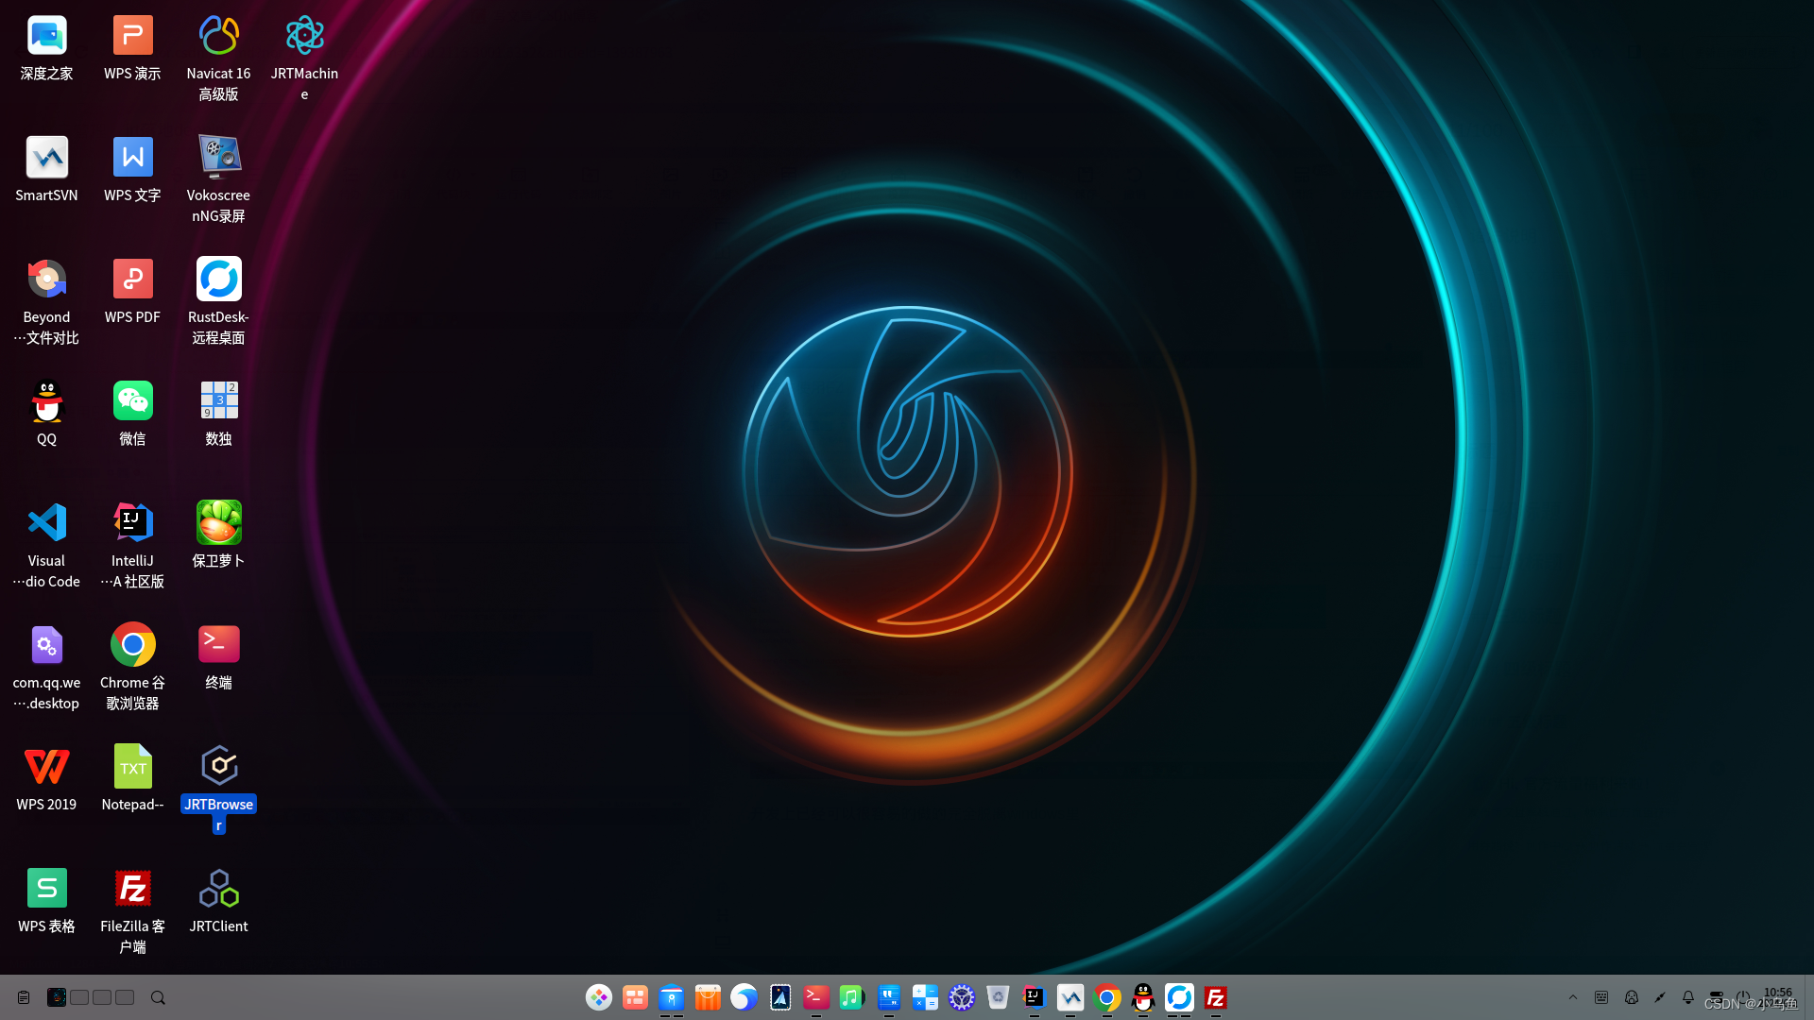1814x1020 pixels.
Task: Open FileZilla 客户端 desktop shortcut
Action: point(132,910)
